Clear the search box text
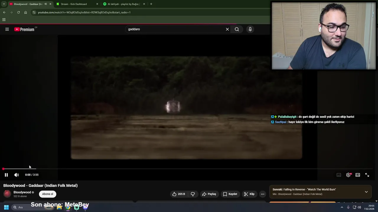 pyautogui.click(x=227, y=29)
